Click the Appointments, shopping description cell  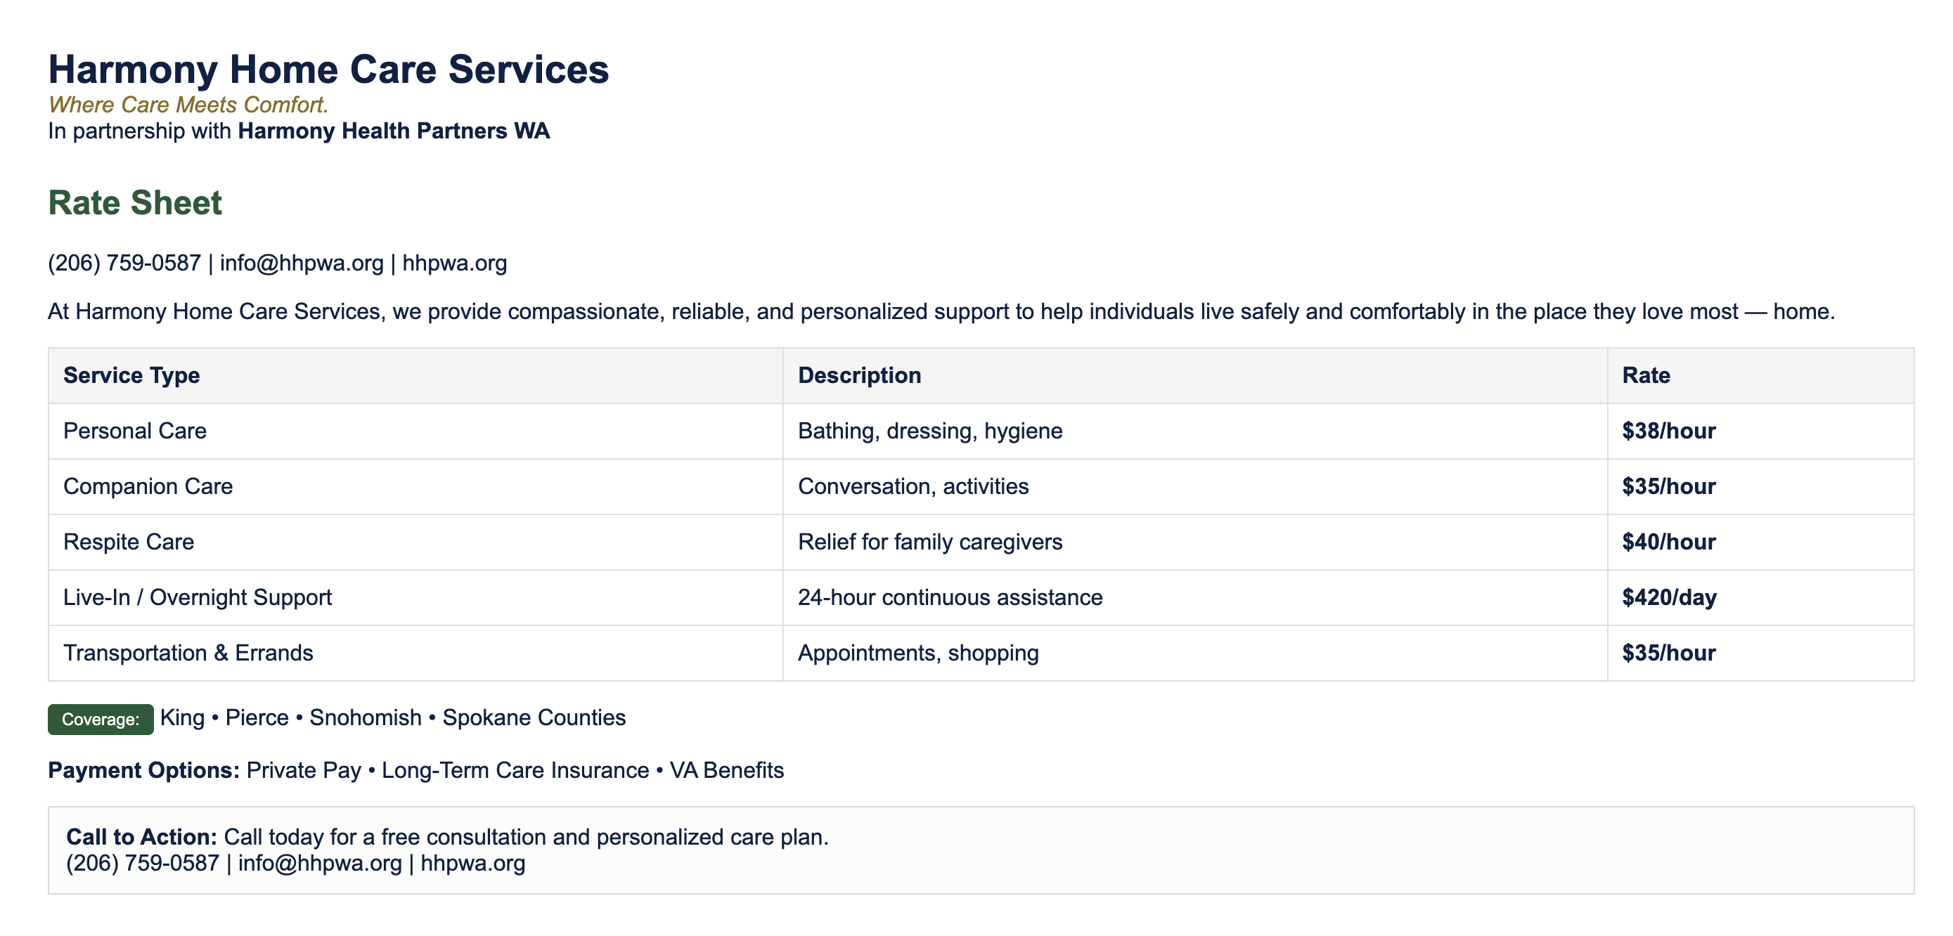[917, 653]
